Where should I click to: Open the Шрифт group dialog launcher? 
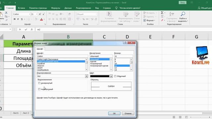pyautogui.click(x=45, y=24)
